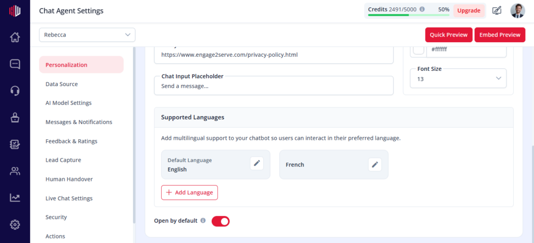Toggle the Open by default switch
Screen dimensions: 534x243
(221, 221)
